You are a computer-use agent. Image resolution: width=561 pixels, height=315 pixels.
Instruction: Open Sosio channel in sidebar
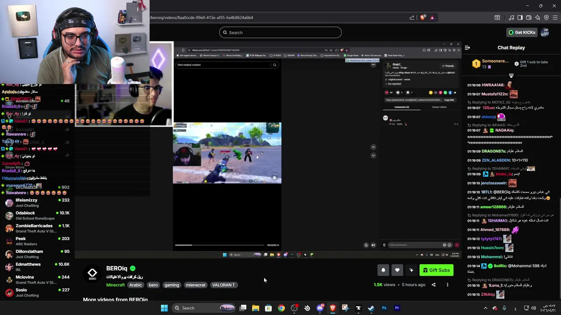coord(37,292)
